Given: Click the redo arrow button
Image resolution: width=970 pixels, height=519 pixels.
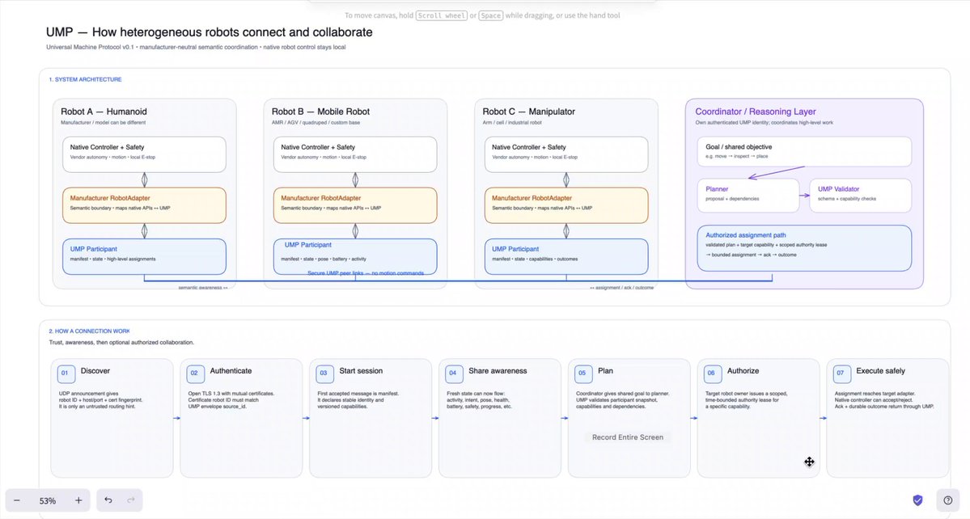Looking at the screenshot, I should pyautogui.click(x=130, y=500).
